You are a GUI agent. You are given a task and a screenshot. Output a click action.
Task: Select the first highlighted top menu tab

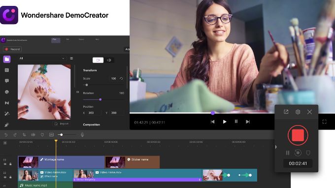(x=56, y=40)
